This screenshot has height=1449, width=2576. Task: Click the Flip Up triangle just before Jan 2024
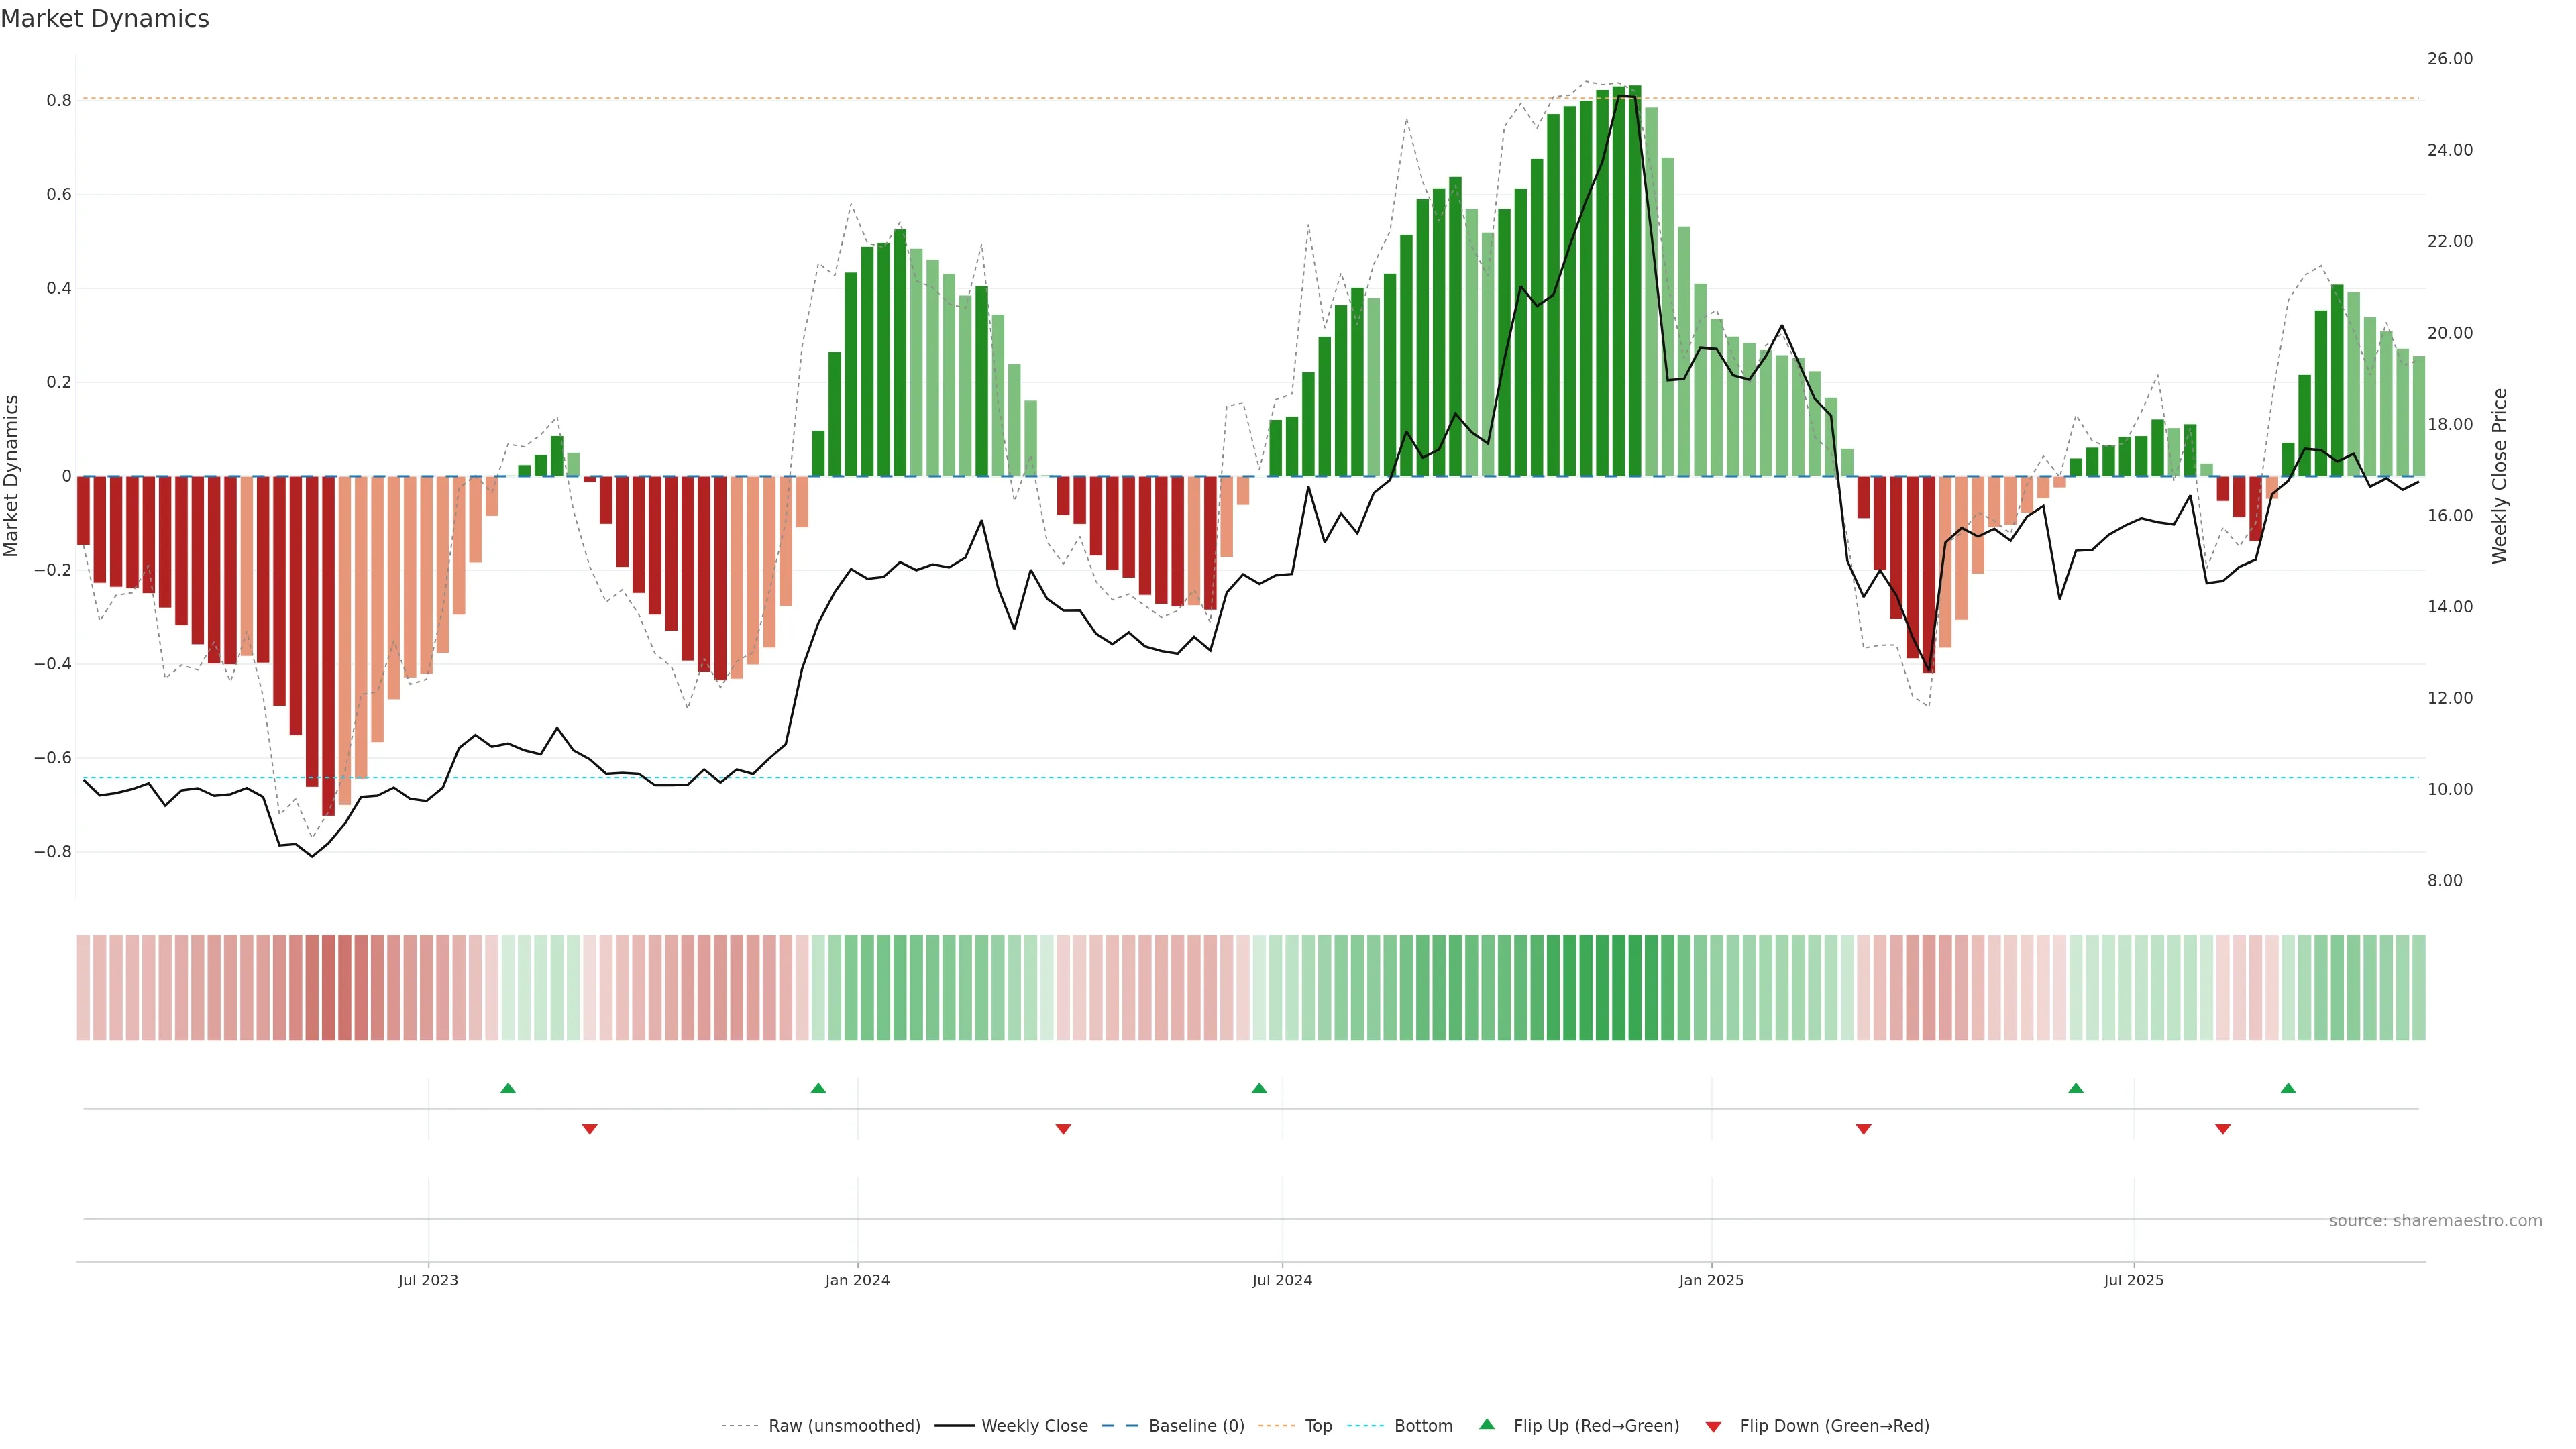[818, 1088]
